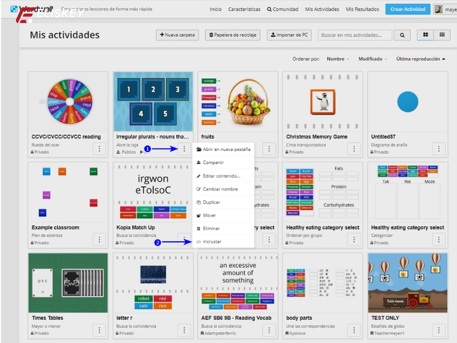Sort by Última reproducción
Viewport: 457px width, 343px height.
coord(420,59)
